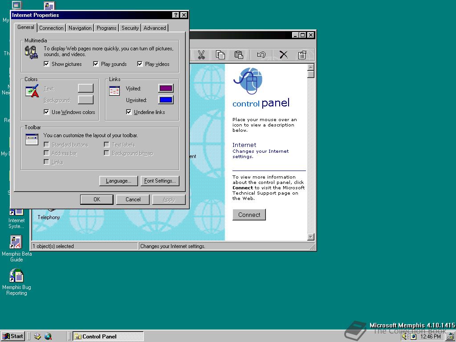The image size is (456, 342).
Task: Click the Paste clipboard icon in Control Panel toolbar
Action: coord(239,55)
